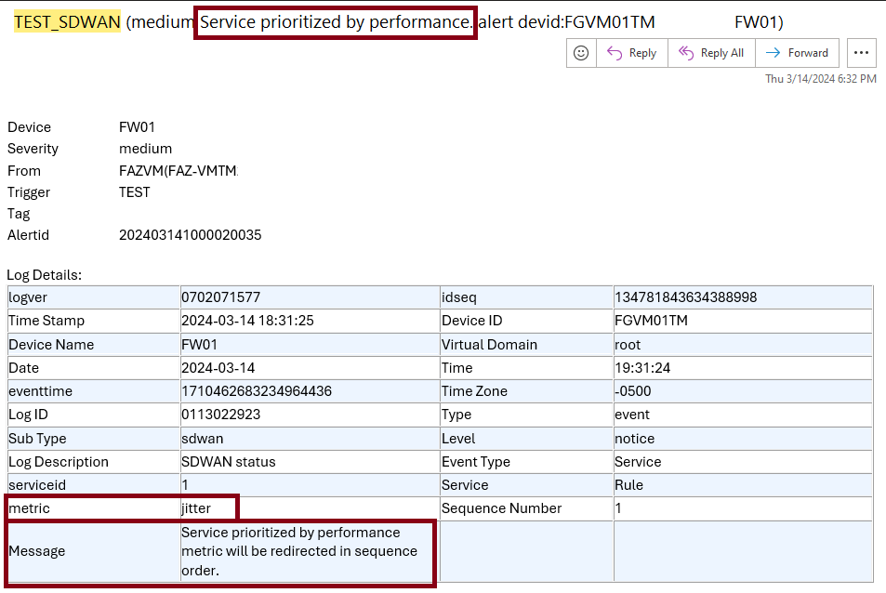Forward this alert email
886x593 pixels.
coord(797,53)
